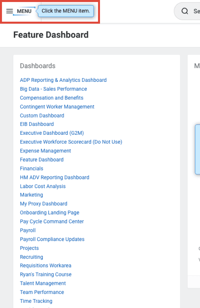Open the Financials dashboard link
The height and width of the screenshot is (308, 200).
[x=32, y=168]
